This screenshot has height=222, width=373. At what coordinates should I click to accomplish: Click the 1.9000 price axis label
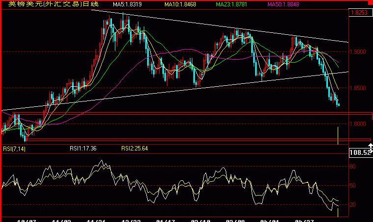358,52
